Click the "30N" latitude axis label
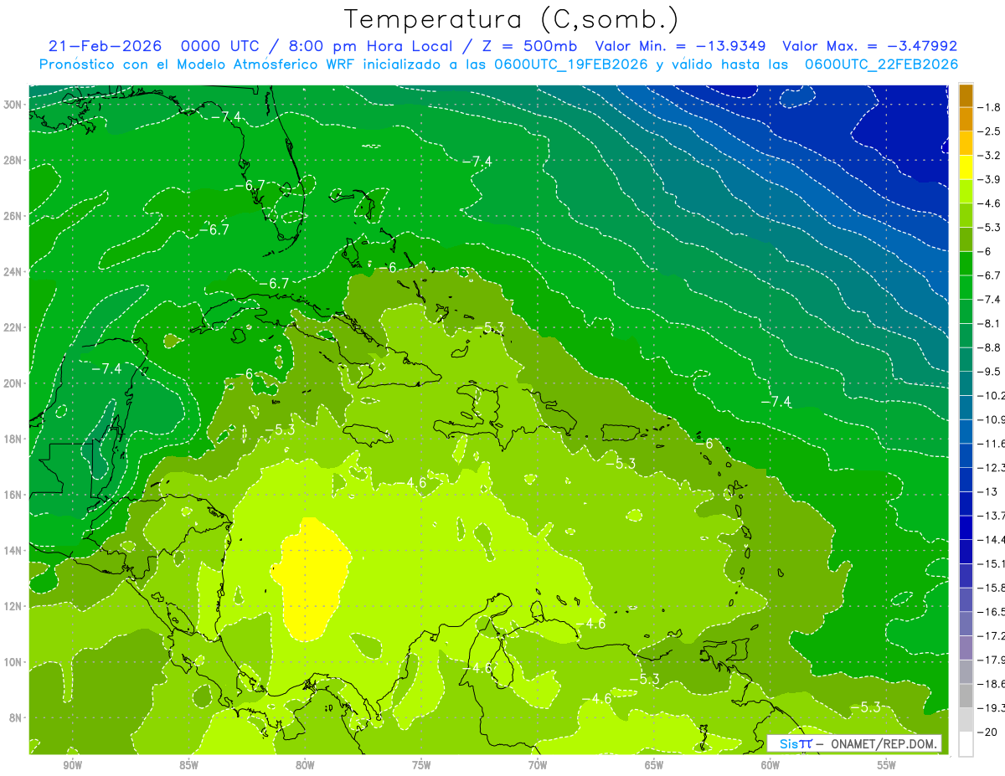This screenshot has height=776, width=1005. click(14, 105)
